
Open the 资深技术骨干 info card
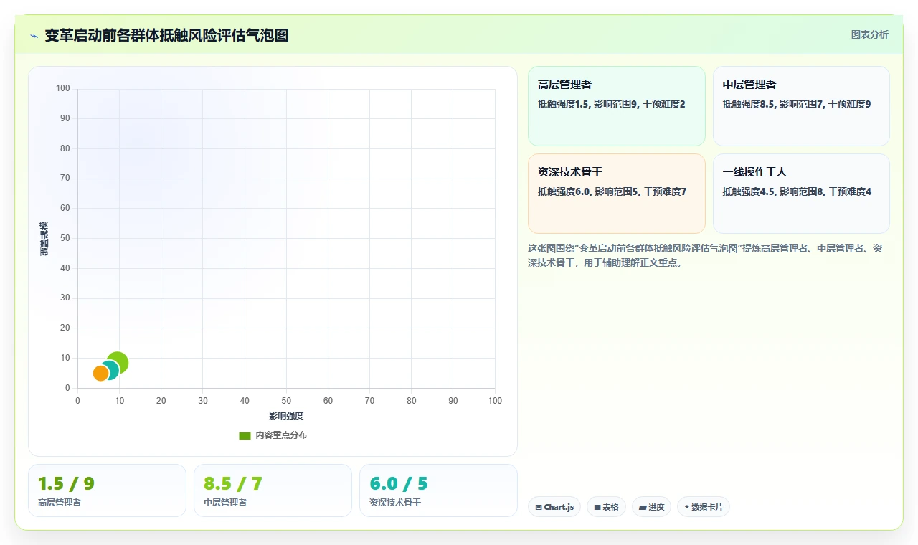(x=617, y=194)
